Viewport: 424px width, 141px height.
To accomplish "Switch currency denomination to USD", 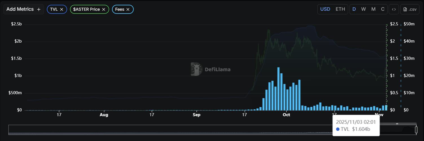I will (x=325, y=9).
